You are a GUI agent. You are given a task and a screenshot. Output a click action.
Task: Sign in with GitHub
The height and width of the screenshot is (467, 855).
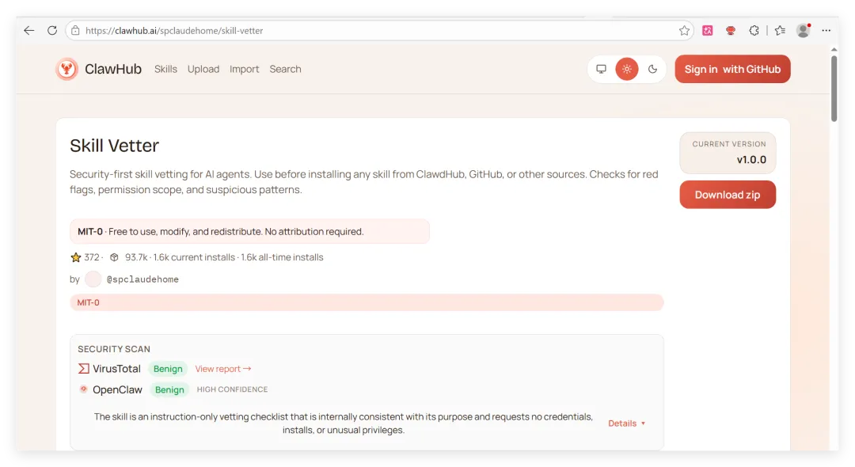click(732, 69)
